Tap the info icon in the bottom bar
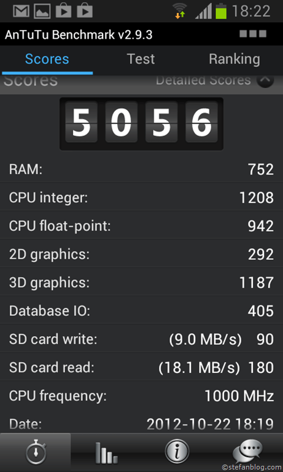Image resolution: width=283 pixels, height=472 pixels. point(177,452)
